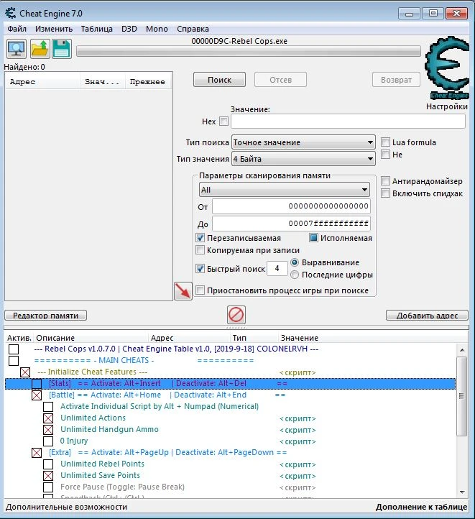475x519 pixels.
Task: Click the От start address field
Action: point(291,206)
